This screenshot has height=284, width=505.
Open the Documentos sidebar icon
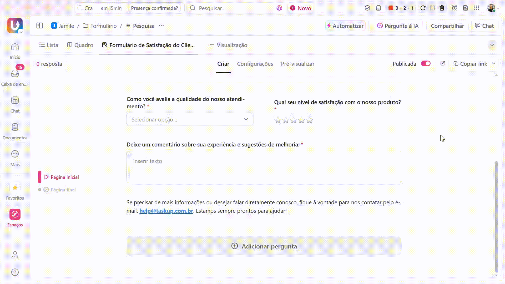tap(15, 127)
